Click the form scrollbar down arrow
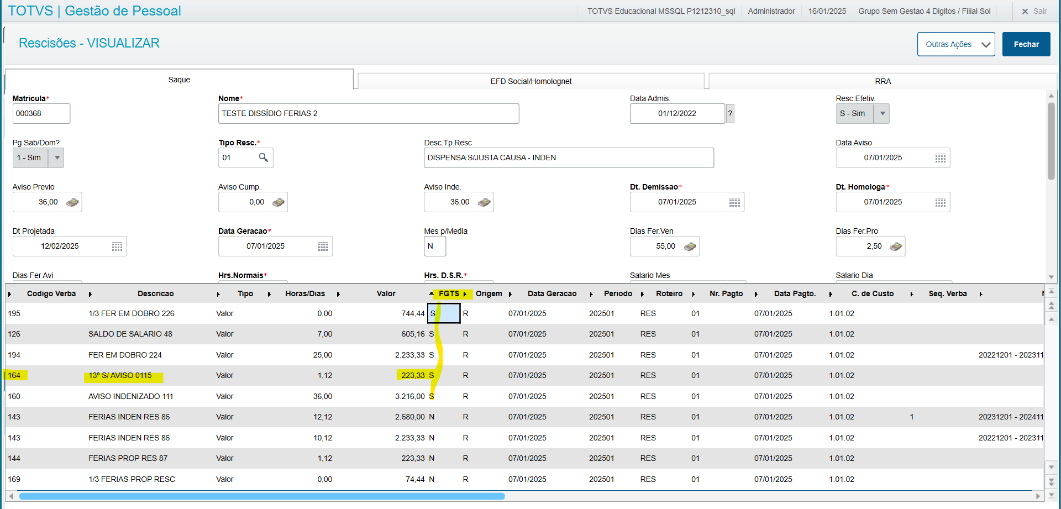Image resolution: width=1061 pixels, height=509 pixels. point(1051,277)
